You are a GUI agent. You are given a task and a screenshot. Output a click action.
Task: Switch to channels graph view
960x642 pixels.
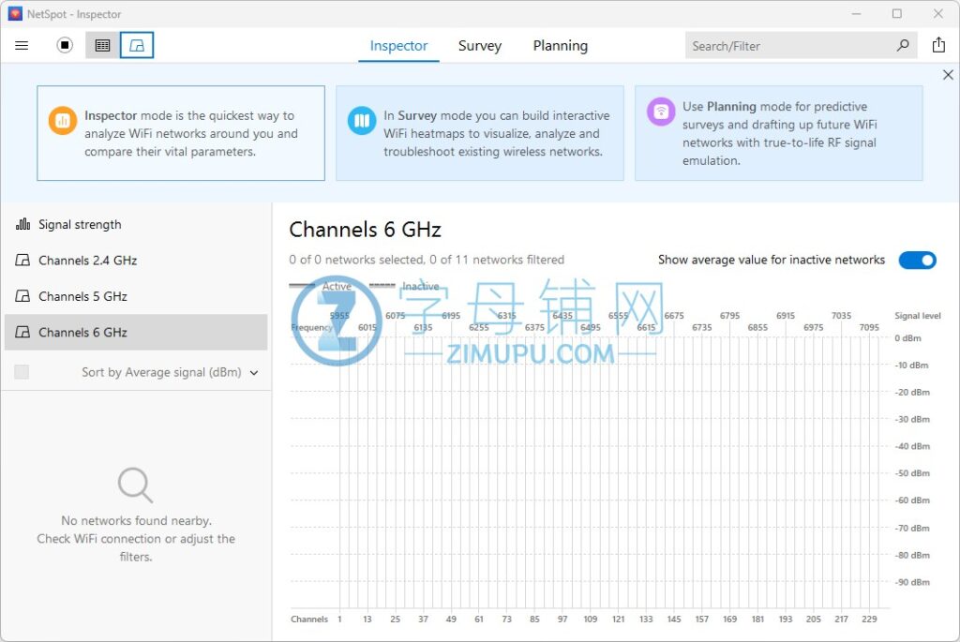pyautogui.click(x=137, y=45)
